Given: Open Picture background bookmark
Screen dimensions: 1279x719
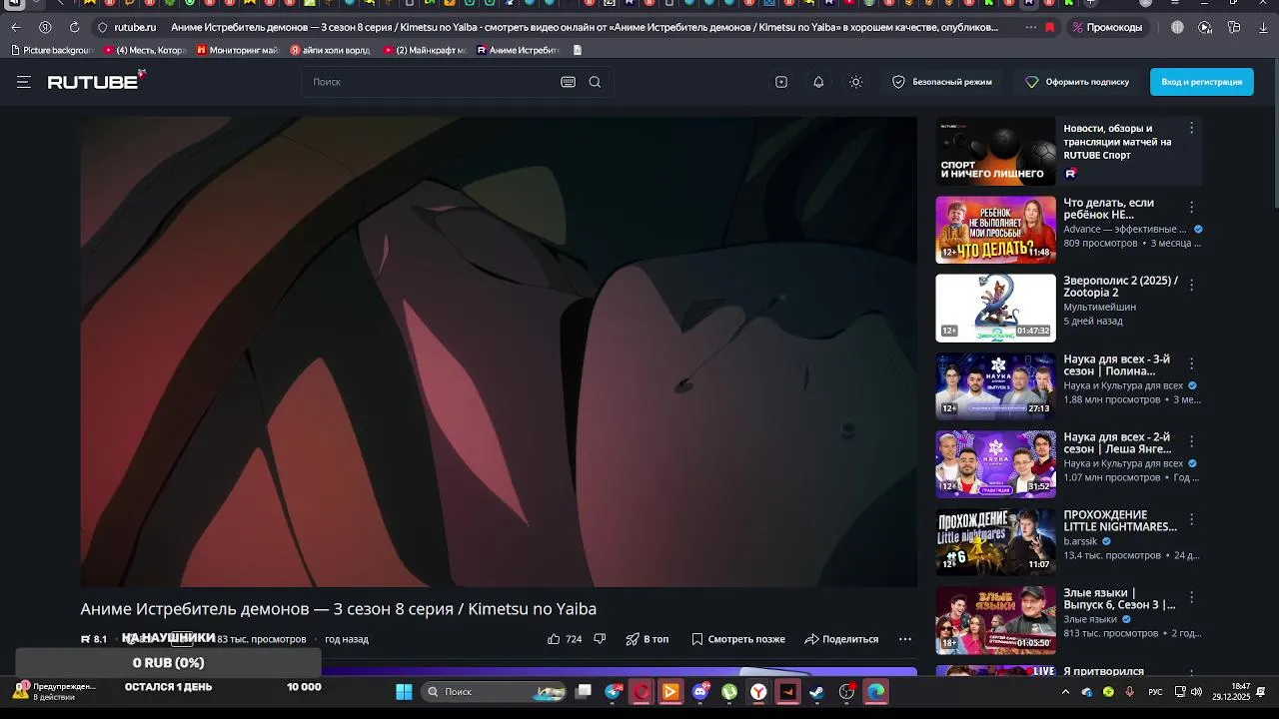Looking at the screenshot, I should (52, 50).
